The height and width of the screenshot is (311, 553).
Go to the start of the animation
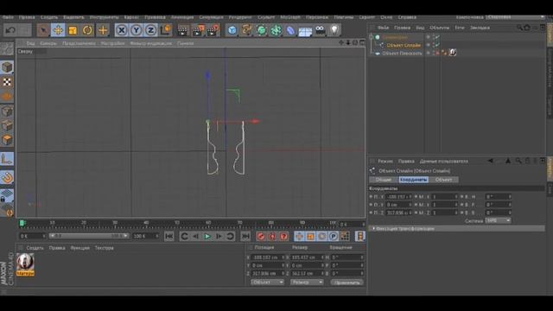click(x=169, y=236)
